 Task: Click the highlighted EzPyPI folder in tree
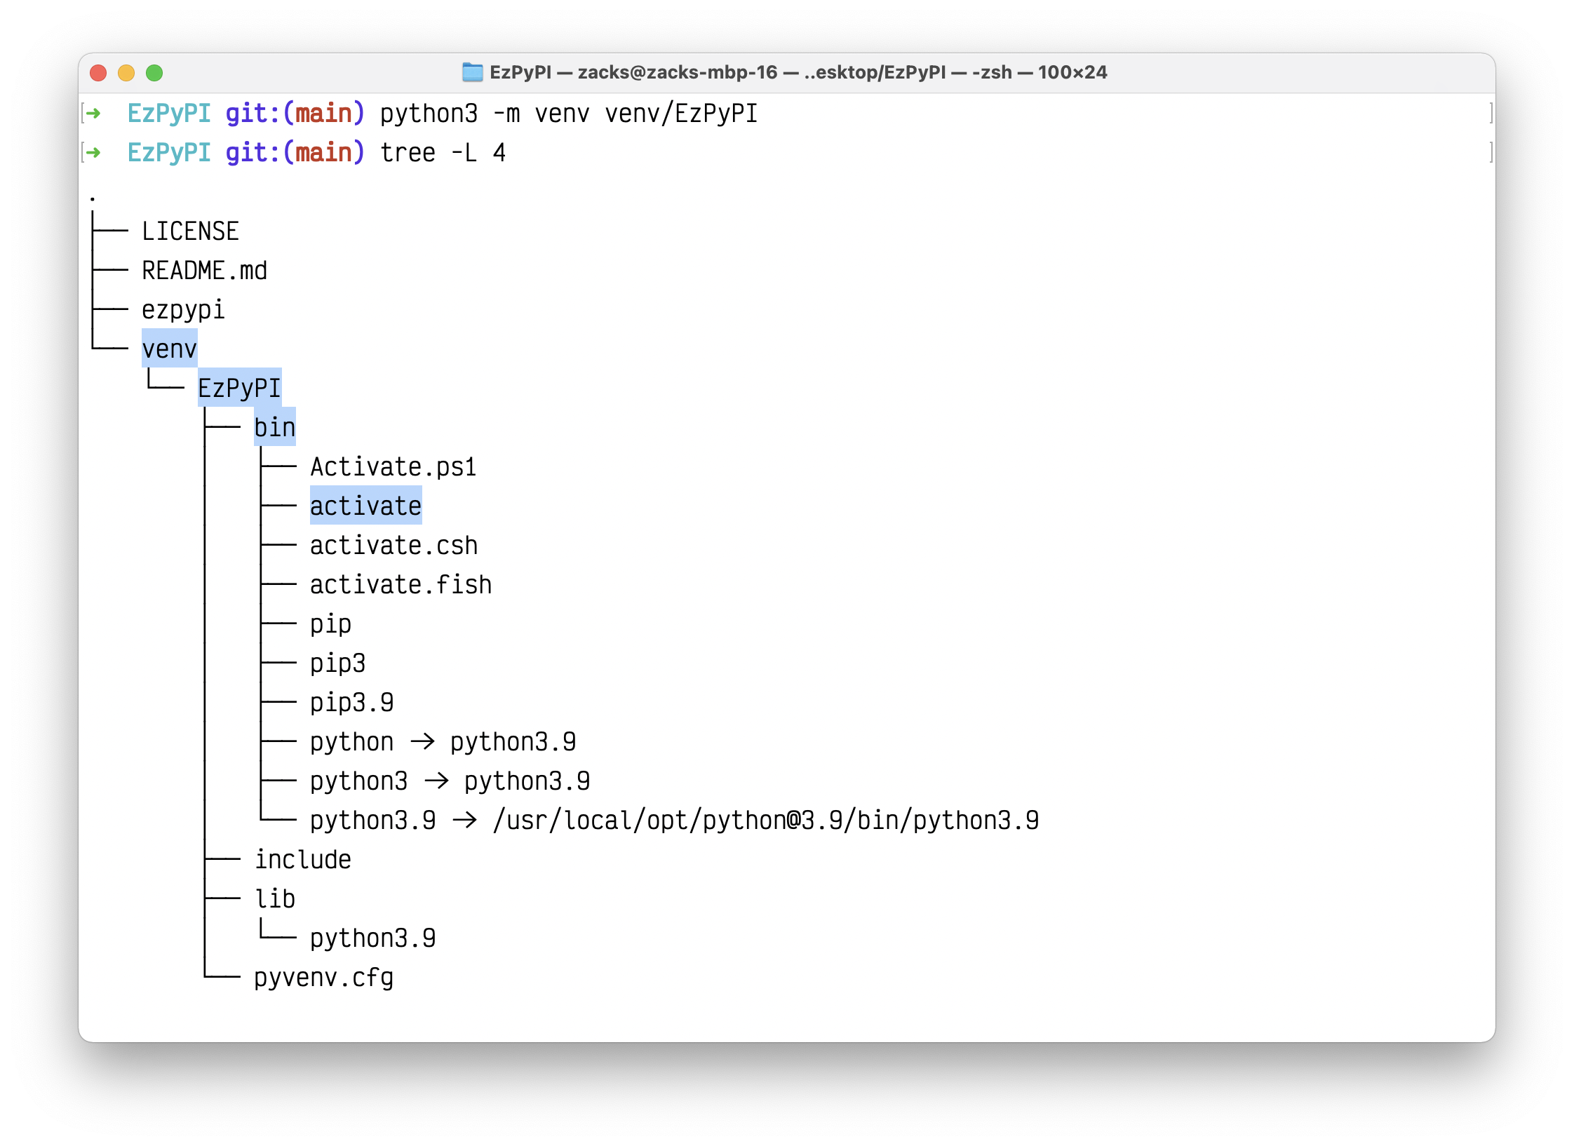[x=239, y=388]
